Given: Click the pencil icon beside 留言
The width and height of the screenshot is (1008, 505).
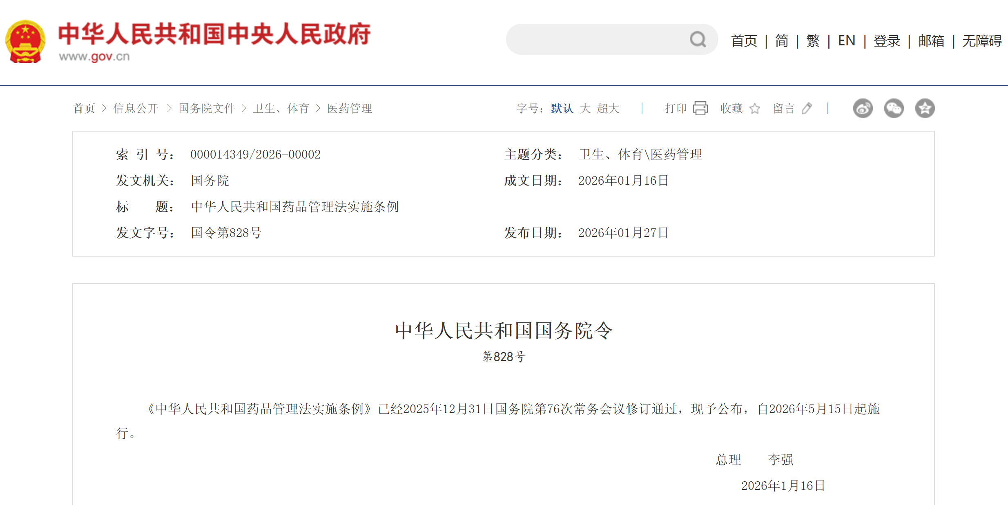Looking at the screenshot, I should (x=807, y=108).
